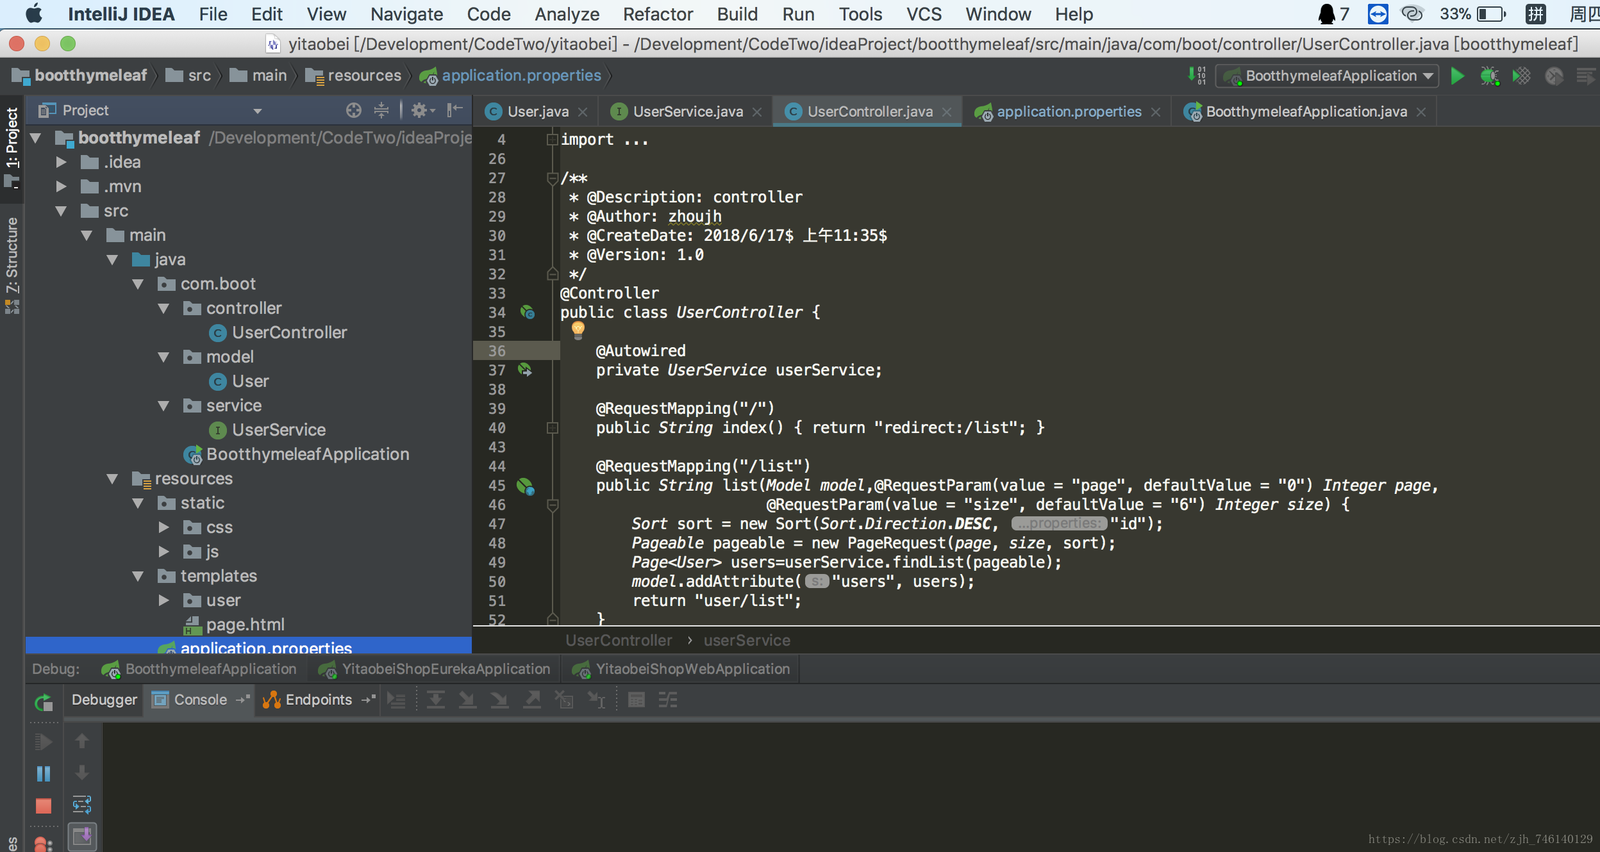1600x852 pixels.
Task: Hide the Project tool window
Action: pos(454,110)
